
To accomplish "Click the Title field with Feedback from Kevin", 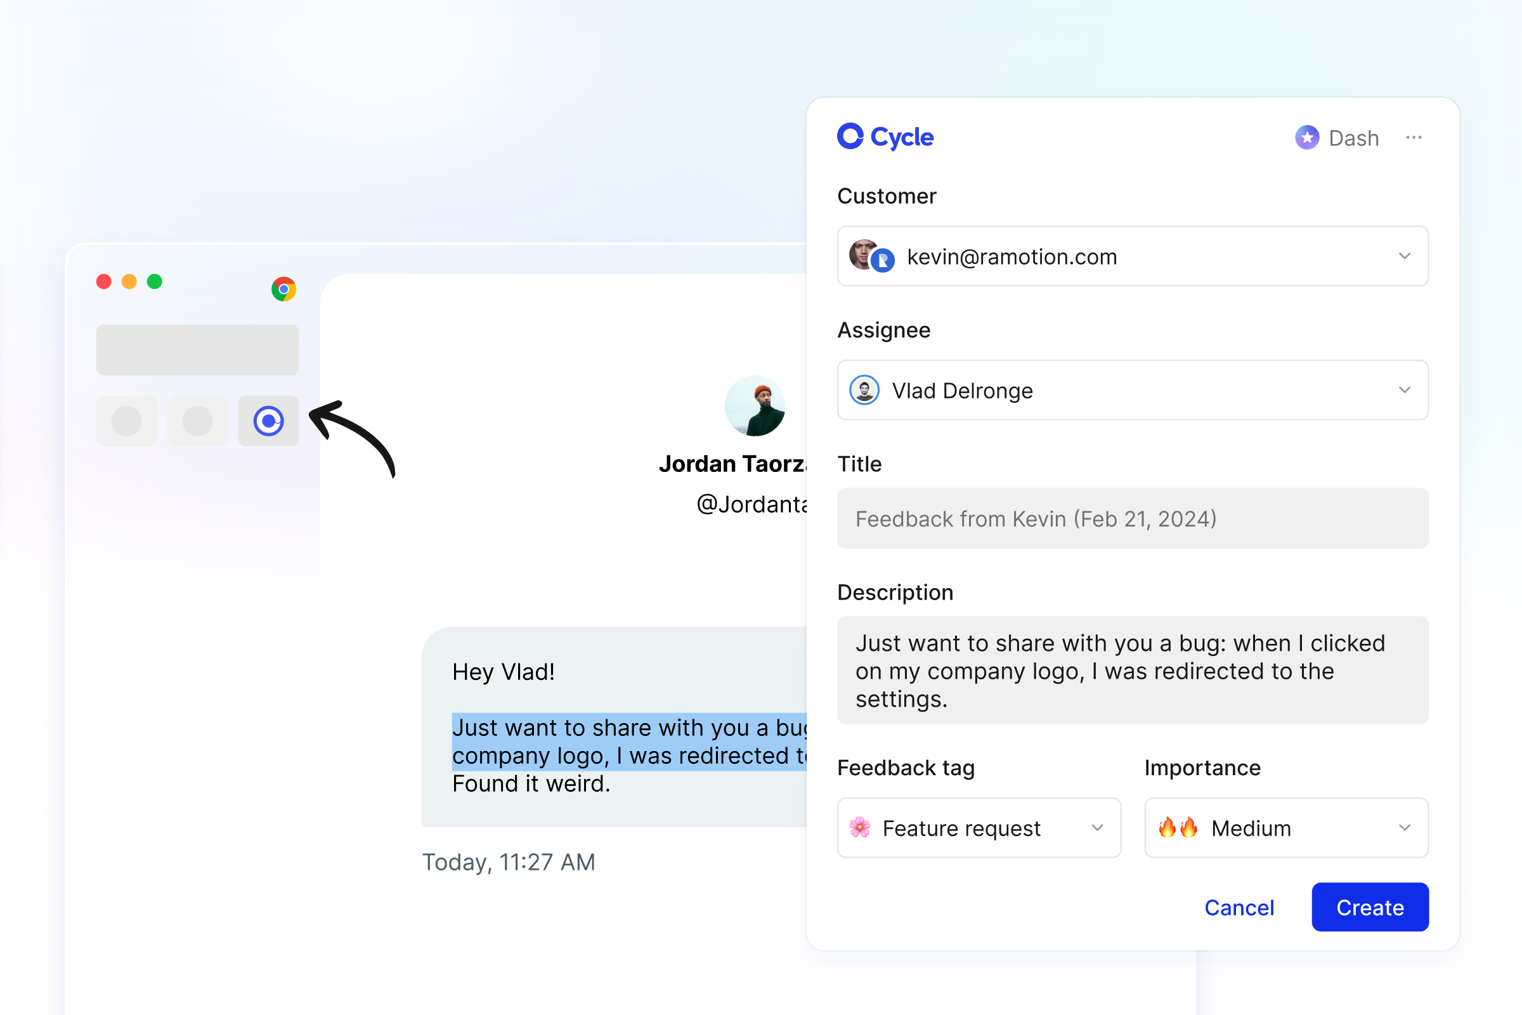I will pyautogui.click(x=1133, y=518).
